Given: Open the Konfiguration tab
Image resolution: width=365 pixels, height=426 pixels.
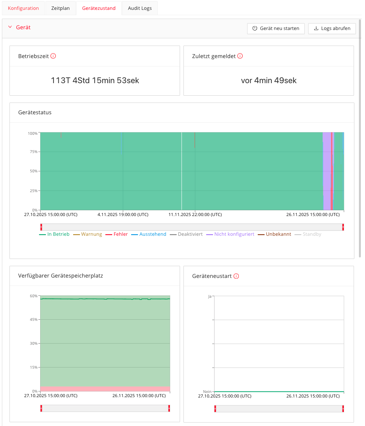Looking at the screenshot, I should click(x=23, y=8).
